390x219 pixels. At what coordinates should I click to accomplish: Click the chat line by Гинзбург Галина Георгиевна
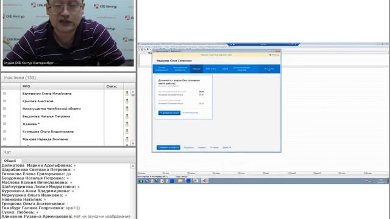41,208
